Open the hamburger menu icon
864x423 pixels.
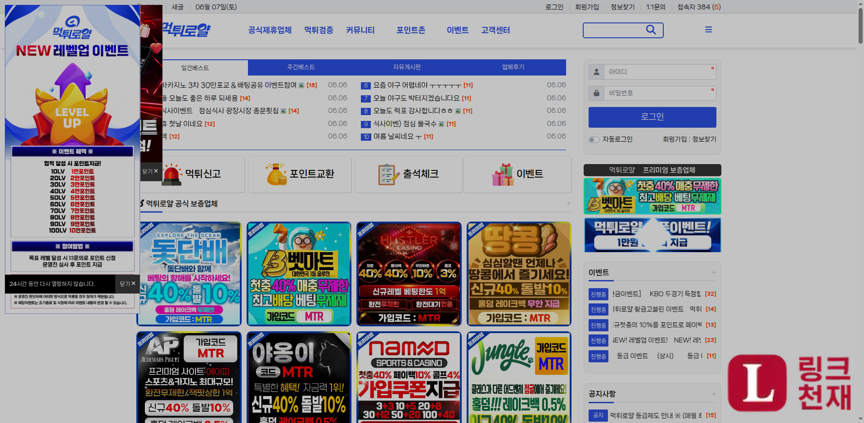[x=708, y=30]
